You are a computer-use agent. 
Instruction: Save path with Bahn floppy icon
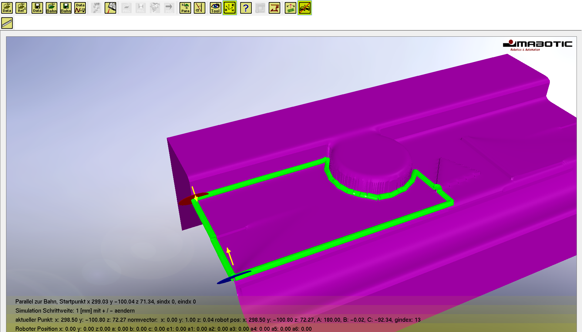(x=66, y=8)
